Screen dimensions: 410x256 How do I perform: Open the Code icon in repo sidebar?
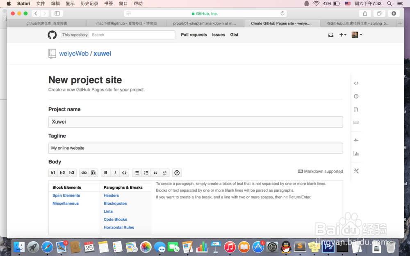point(356,83)
